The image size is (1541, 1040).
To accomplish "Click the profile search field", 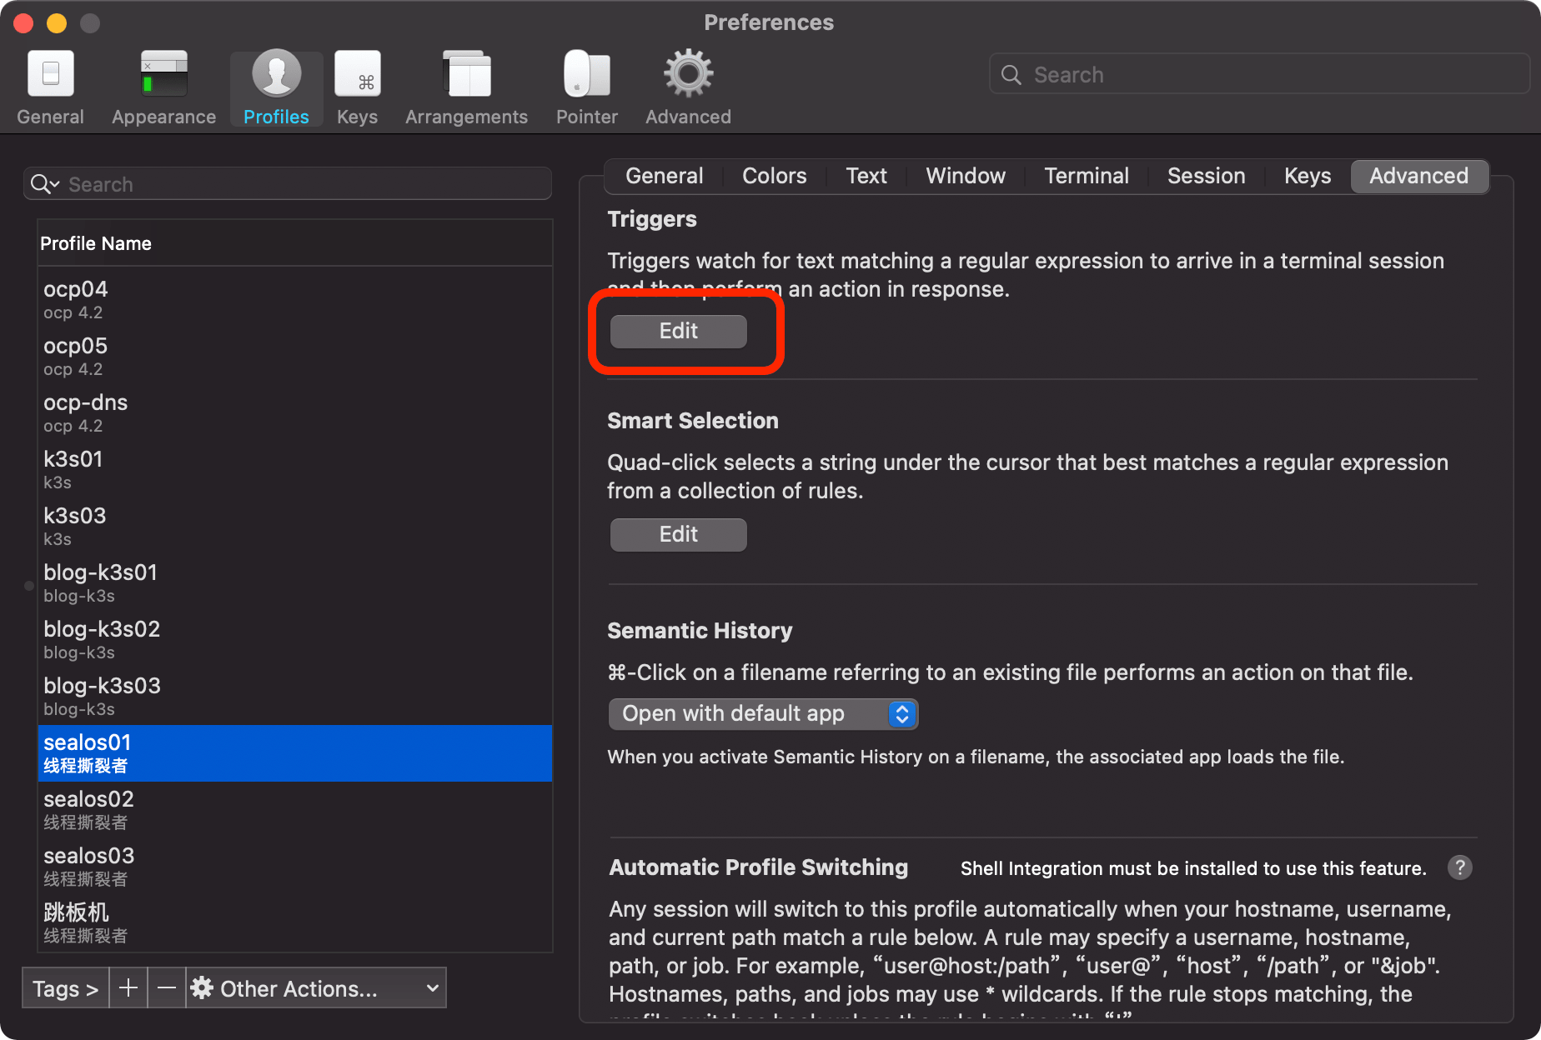I will click(288, 184).
